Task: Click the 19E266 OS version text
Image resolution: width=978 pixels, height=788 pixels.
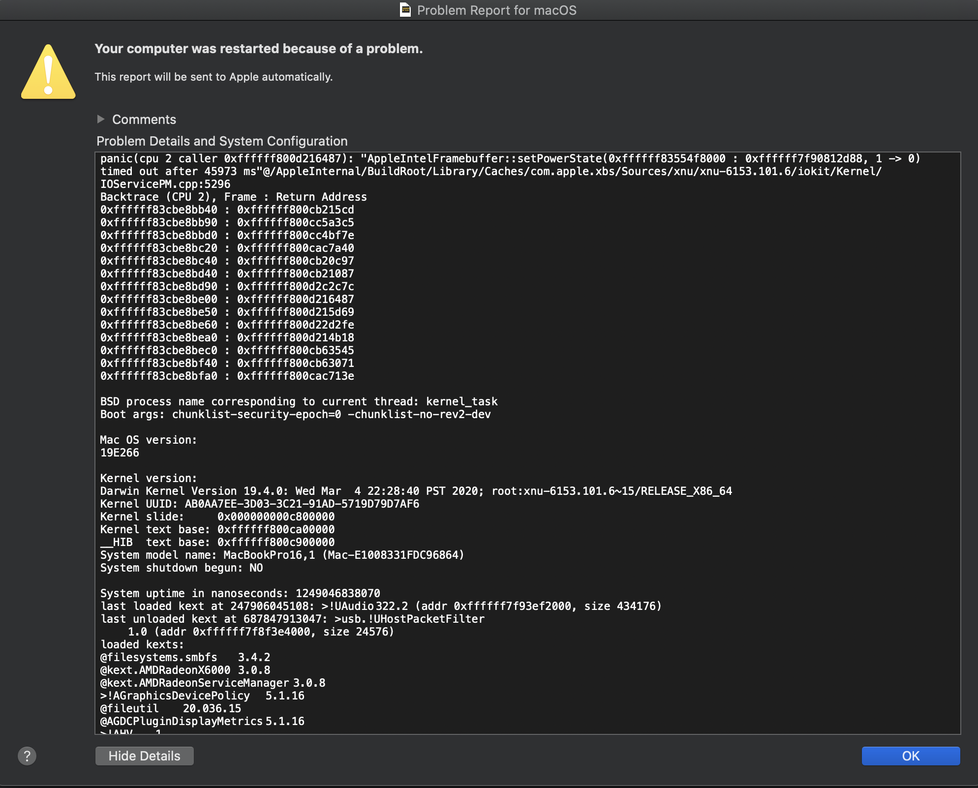Action: (120, 453)
